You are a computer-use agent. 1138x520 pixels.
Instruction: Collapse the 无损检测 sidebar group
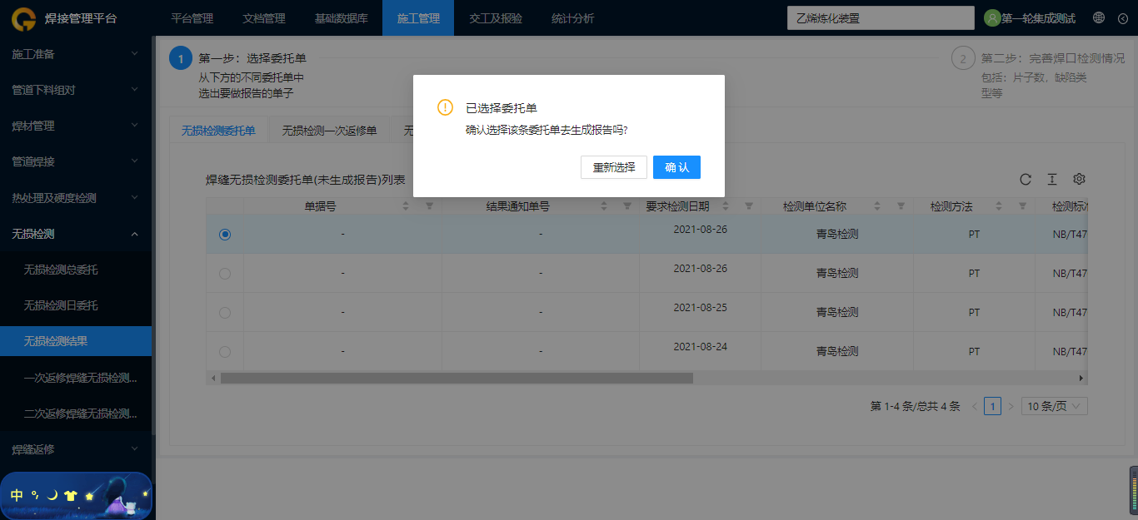pos(76,234)
